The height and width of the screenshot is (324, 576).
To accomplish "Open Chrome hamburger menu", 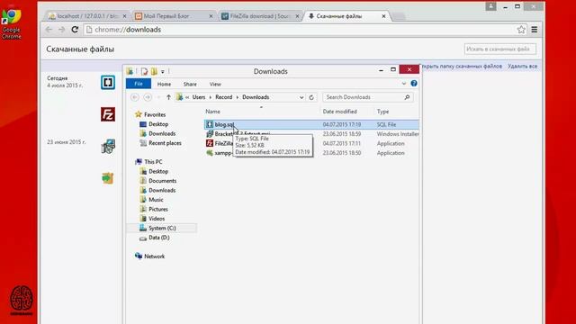I will click(535, 30).
